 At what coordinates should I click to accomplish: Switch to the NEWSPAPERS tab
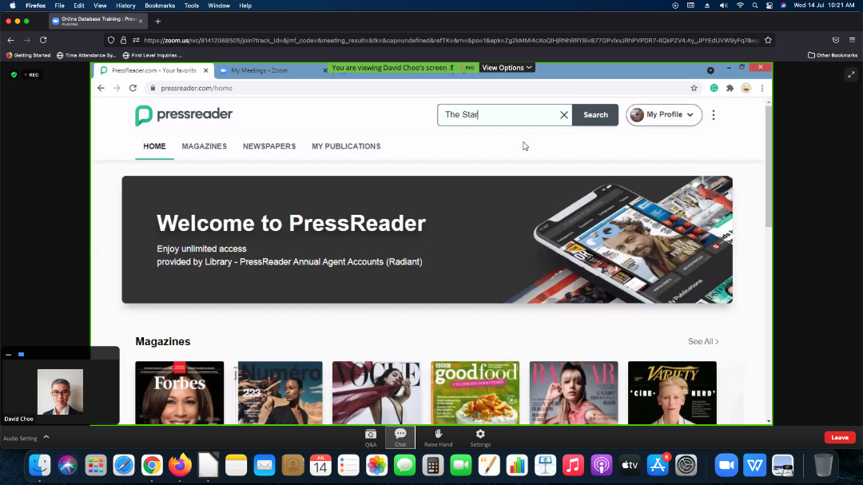pyautogui.click(x=269, y=146)
